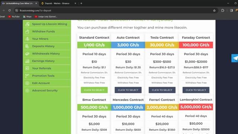Select the Auto Contract plan button
This screenshot has width=238, height=134.
[x=128, y=90]
